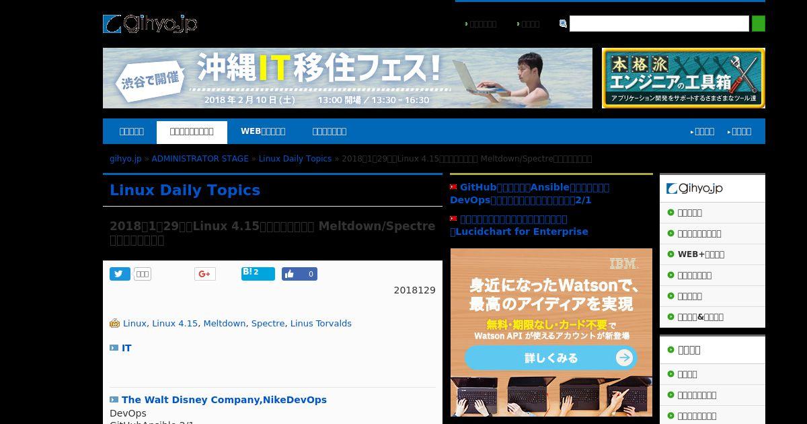Open ADMINISTRATOR STAGE in the breadcrumb
This screenshot has width=807, height=424.
200,159
